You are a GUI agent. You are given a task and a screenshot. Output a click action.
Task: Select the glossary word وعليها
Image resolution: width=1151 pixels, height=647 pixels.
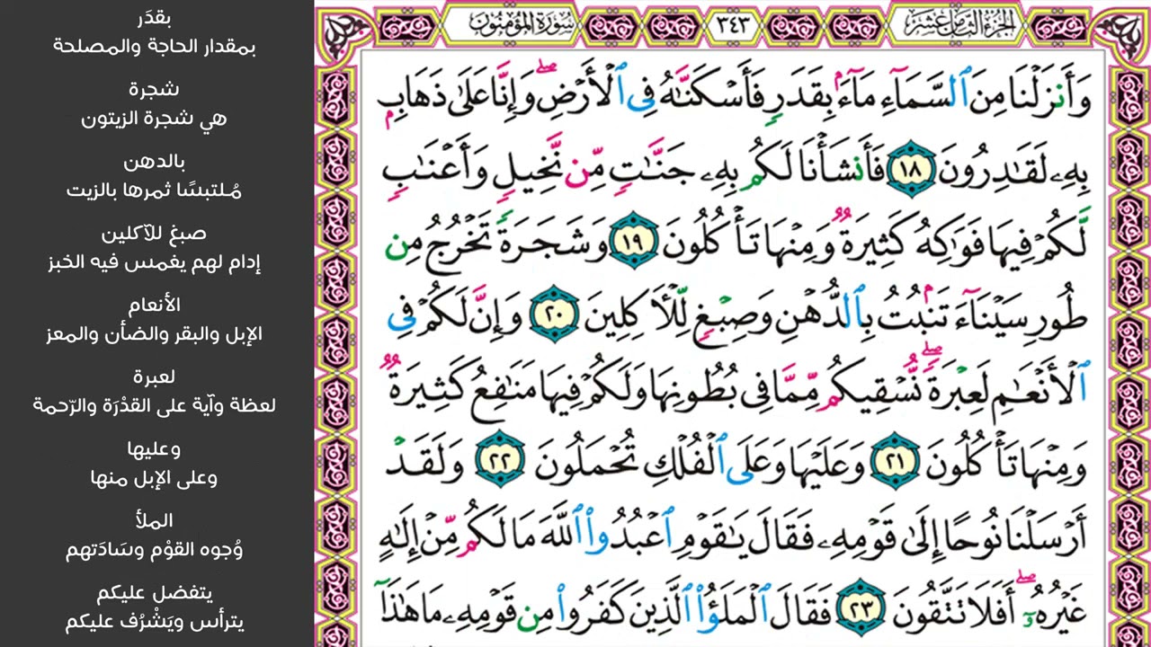[x=156, y=449]
